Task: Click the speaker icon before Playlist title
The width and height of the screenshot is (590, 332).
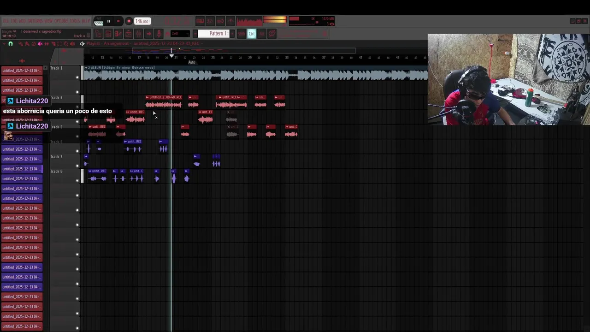Action: [x=82, y=44]
